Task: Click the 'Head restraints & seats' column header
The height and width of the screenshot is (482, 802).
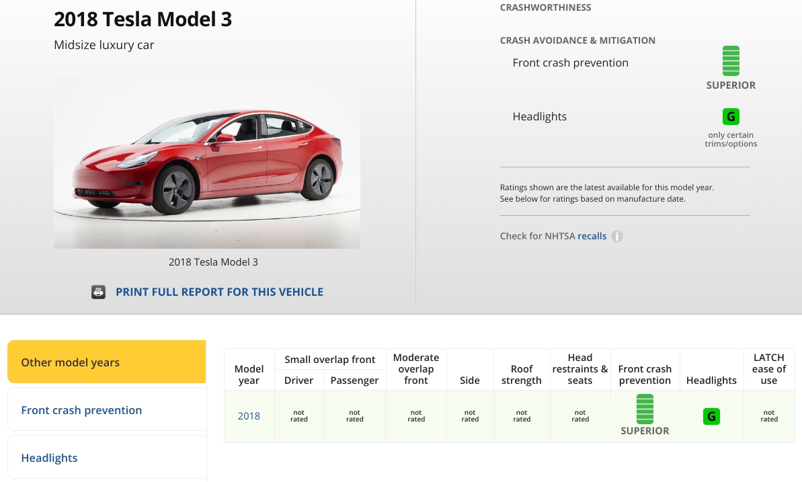Action: point(580,369)
